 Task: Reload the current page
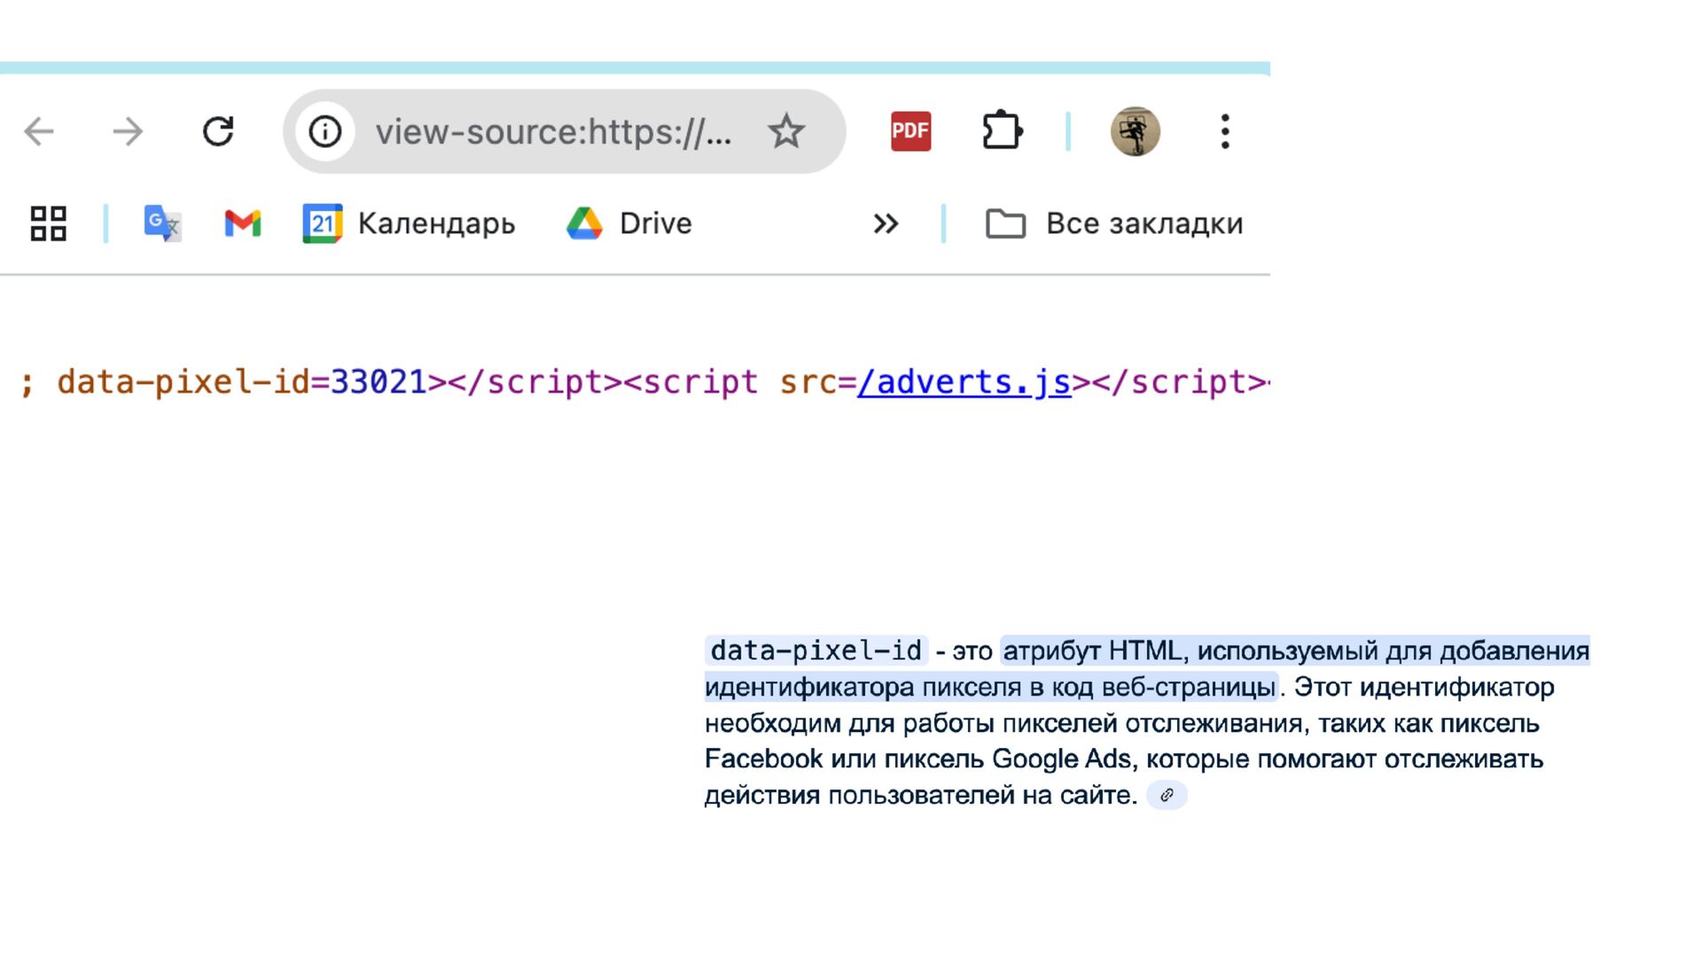click(x=218, y=132)
